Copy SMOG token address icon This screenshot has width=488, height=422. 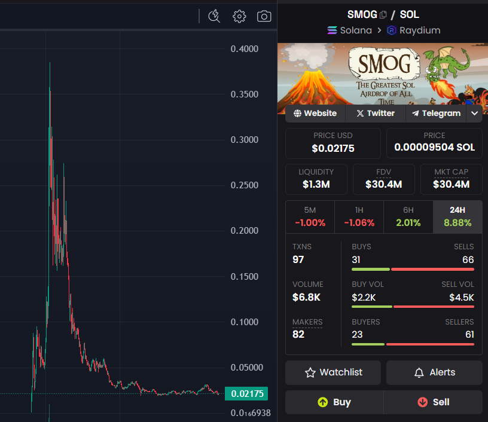(383, 14)
